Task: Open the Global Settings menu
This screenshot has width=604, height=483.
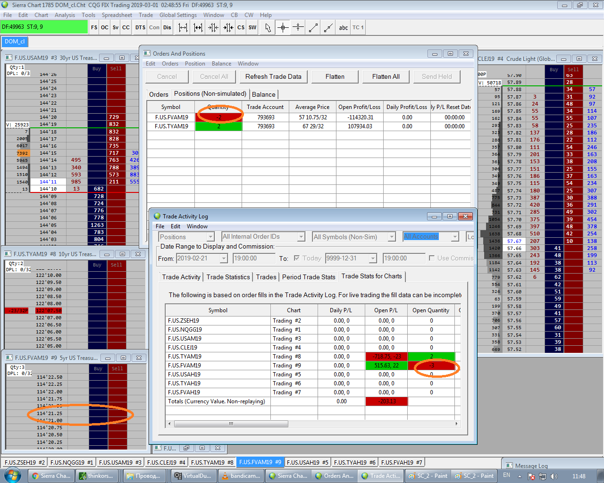Action: click(x=178, y=15)
